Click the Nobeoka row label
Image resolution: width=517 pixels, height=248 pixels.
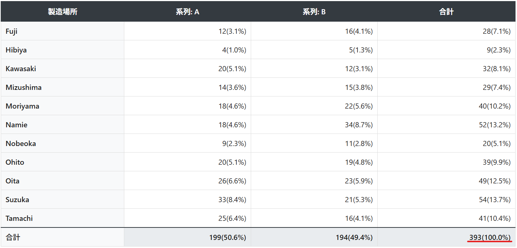[x=21, y=143]
